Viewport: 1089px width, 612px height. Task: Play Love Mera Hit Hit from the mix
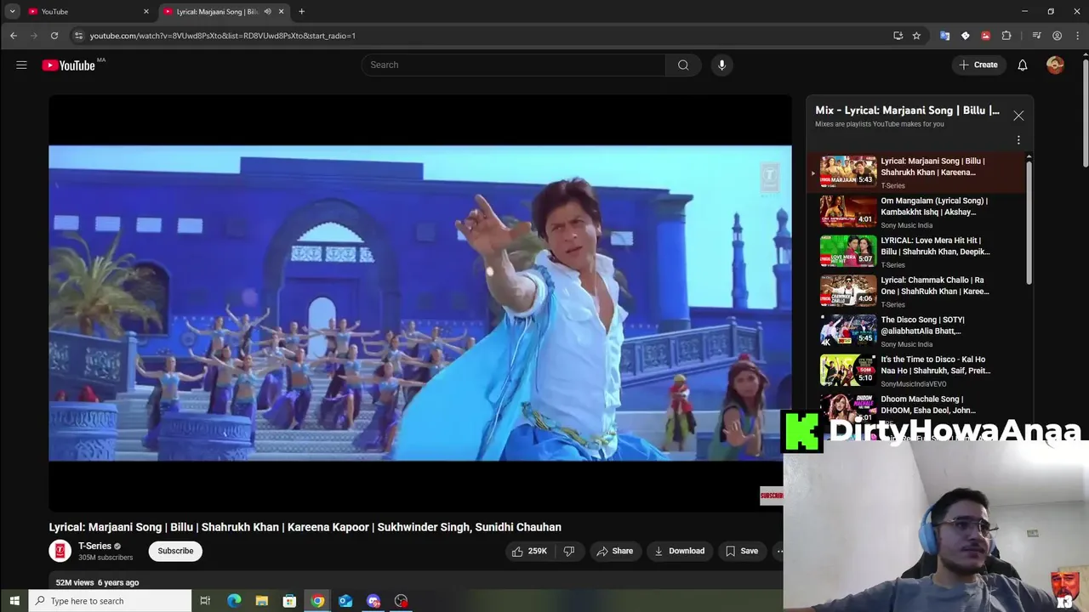pos(916,252)
